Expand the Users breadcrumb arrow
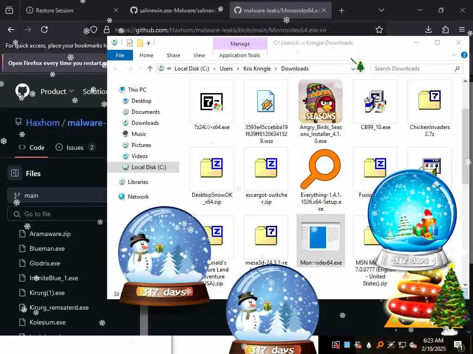This screenshot has width=473, height=354. click(238, 69)
